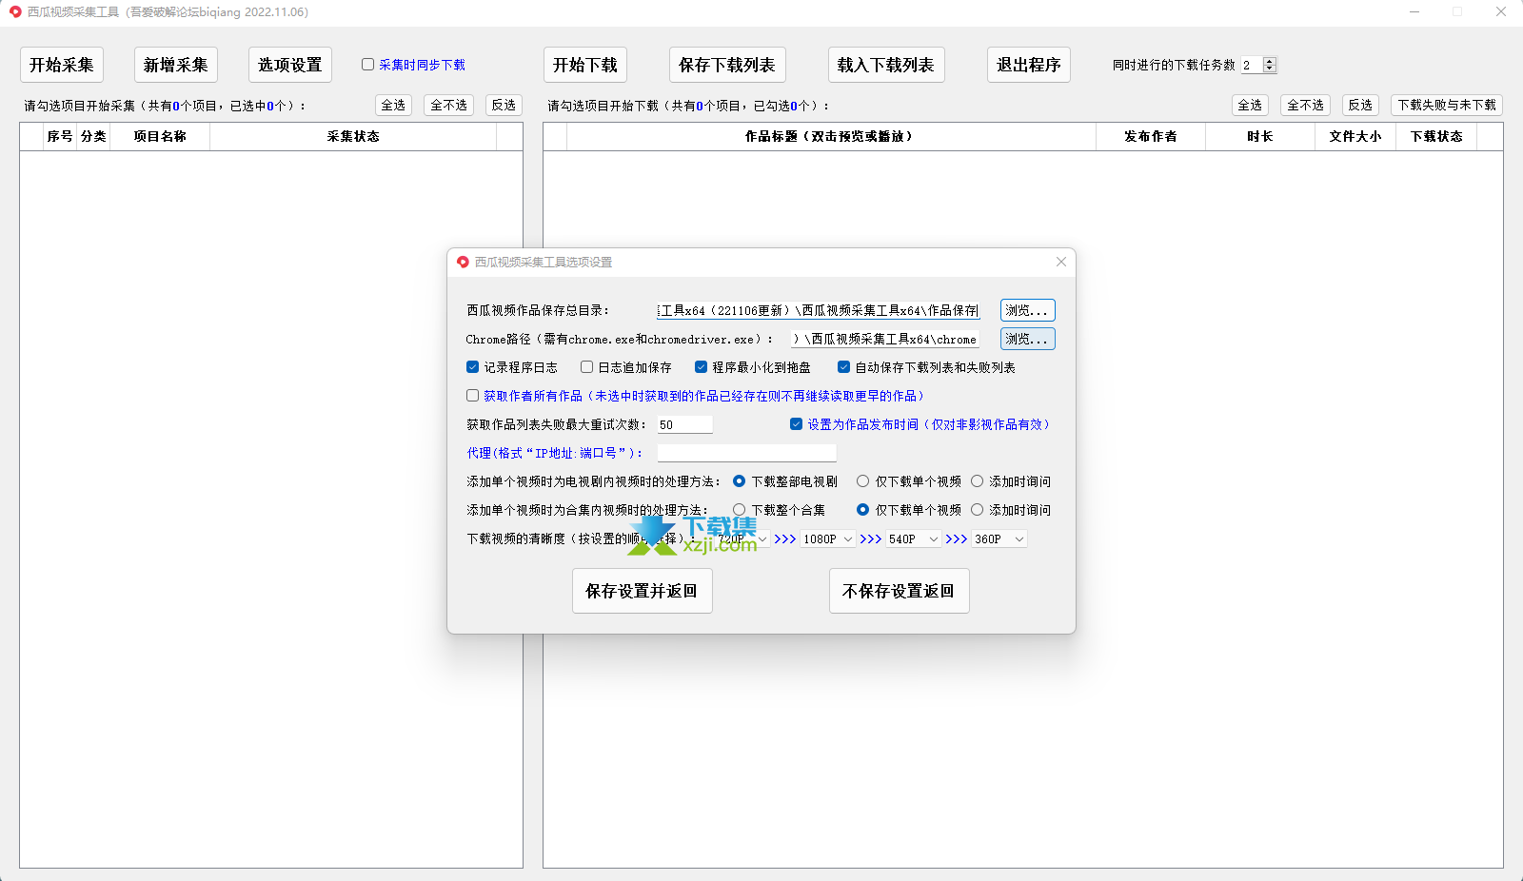This screenshot has height=881, width=1523.
Task: Click the max retry count field
Action: (684, 424)
